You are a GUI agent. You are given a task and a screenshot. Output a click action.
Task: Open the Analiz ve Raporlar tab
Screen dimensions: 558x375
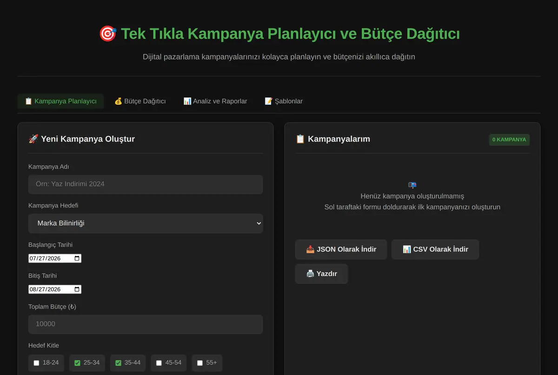point(215,101)
